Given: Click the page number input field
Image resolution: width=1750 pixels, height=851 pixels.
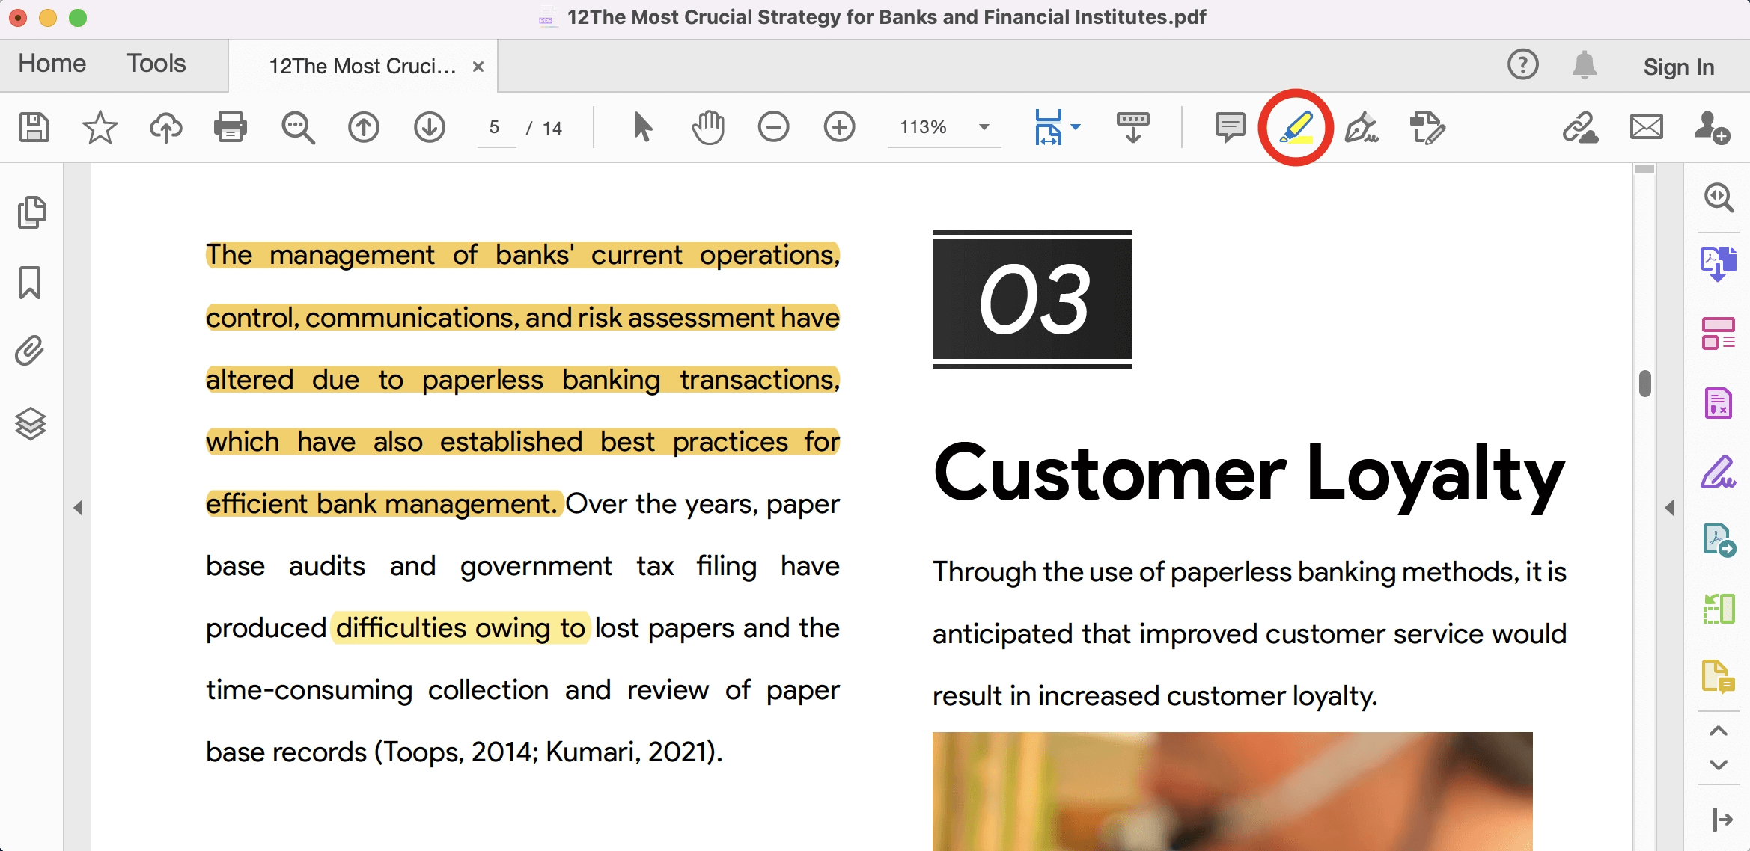Looking at the screenshot, I should (496, 127).
